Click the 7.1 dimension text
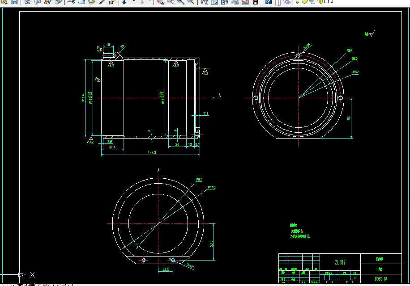The width and height of the screenshot is (410, 286). point(206,114)
